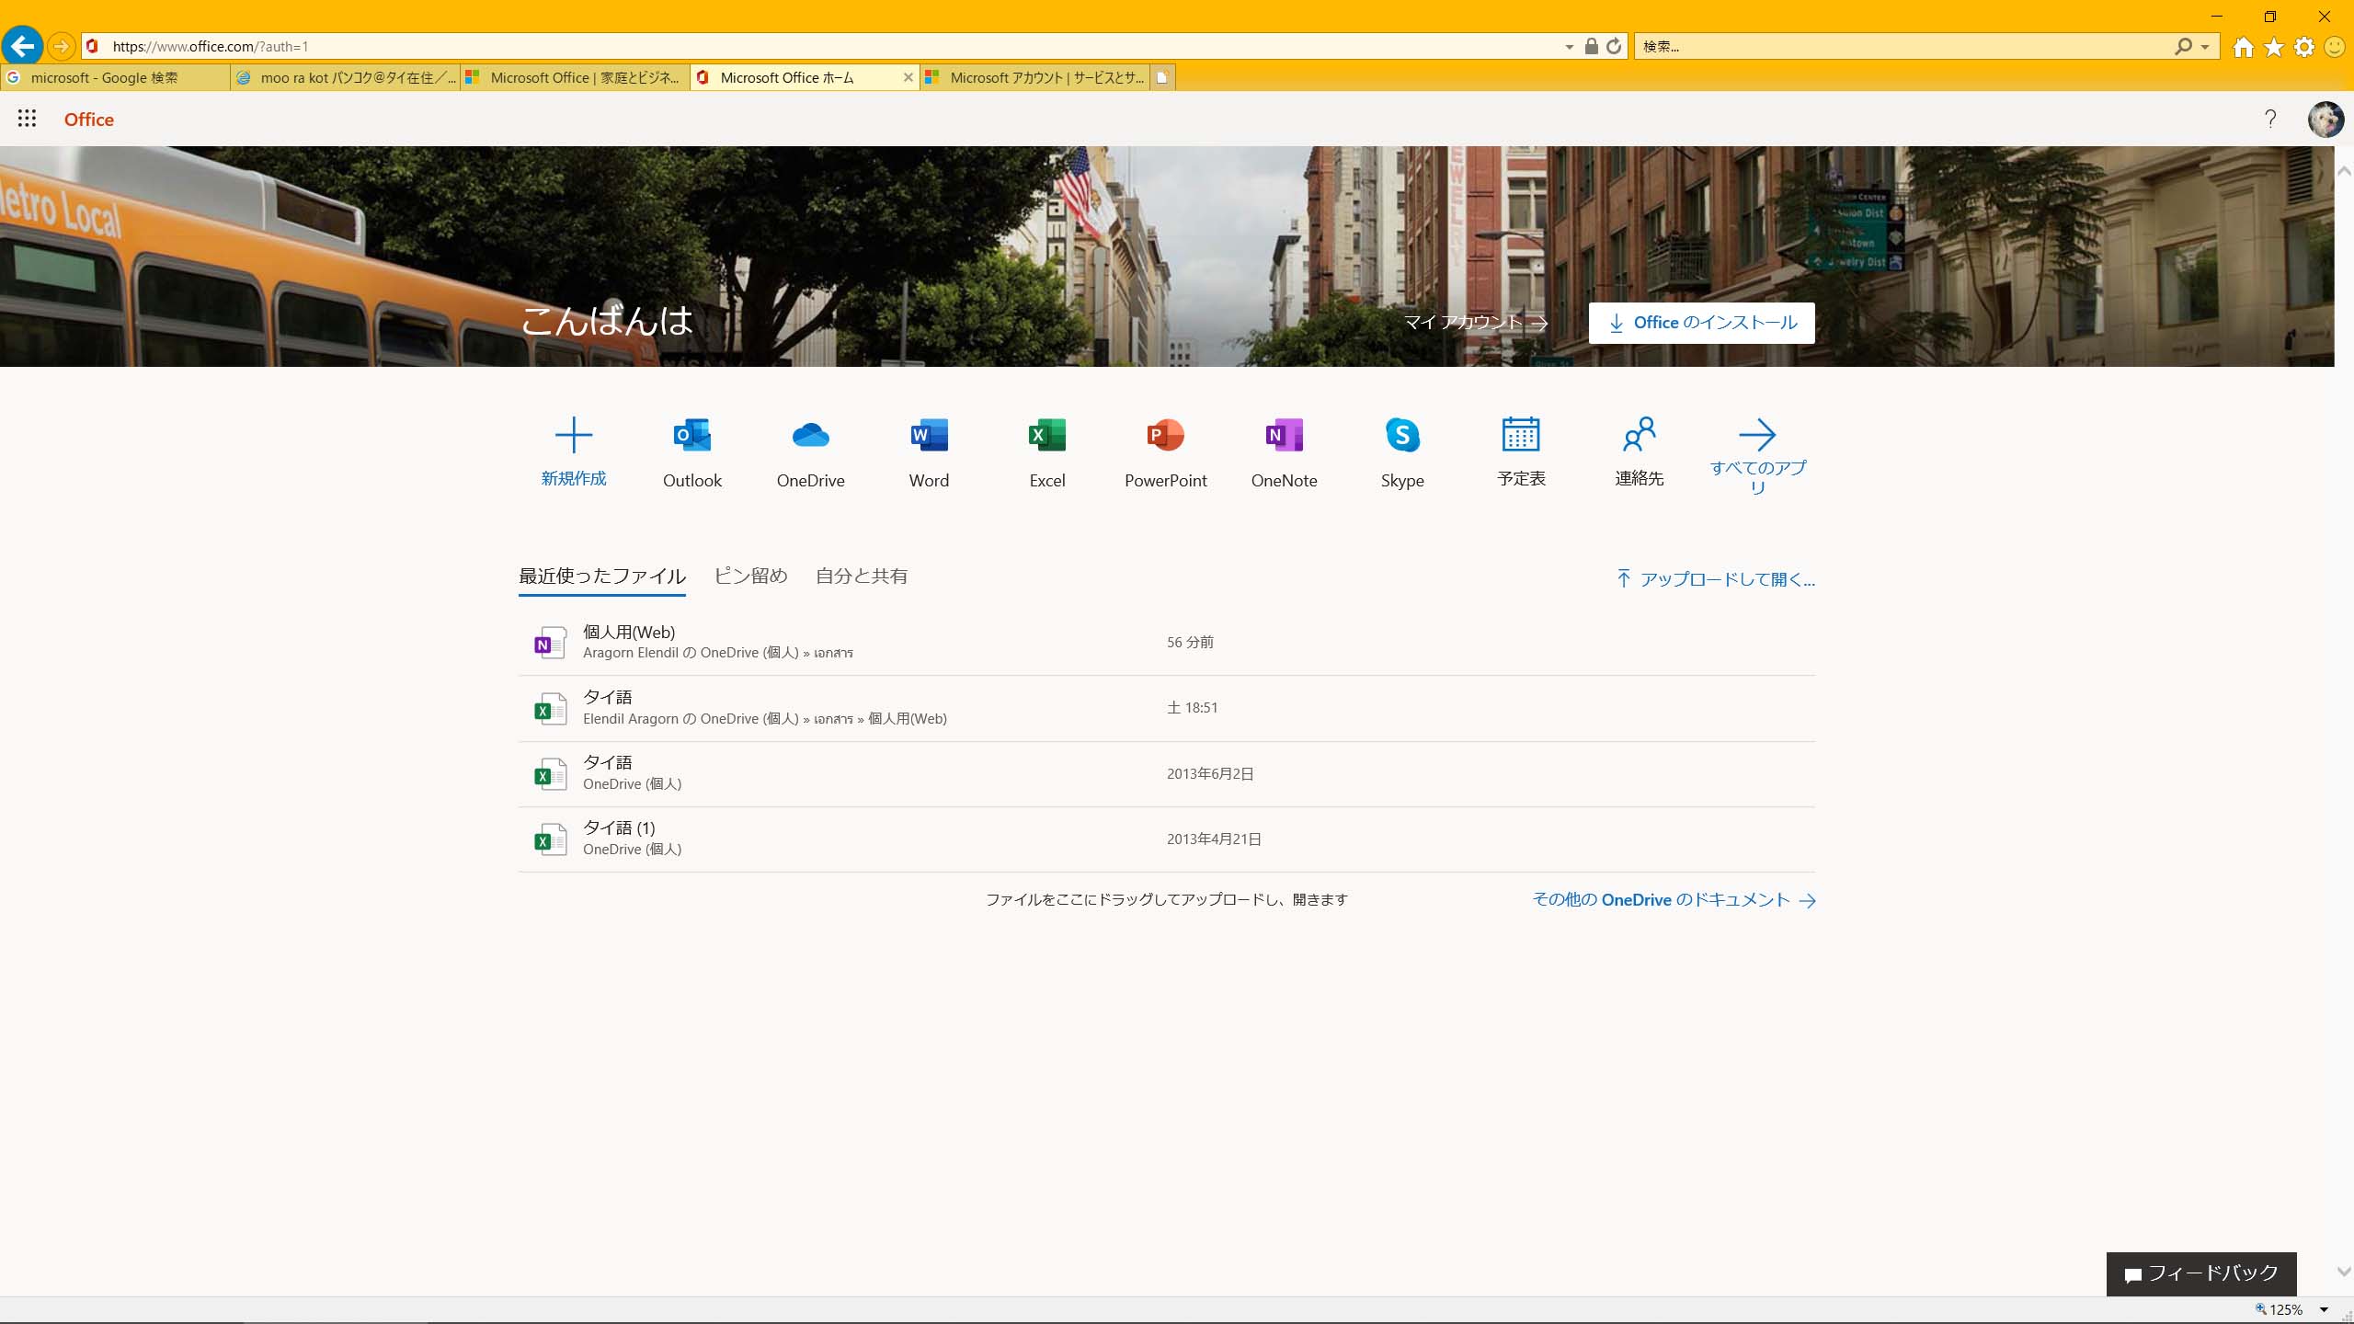Click the search magnifier icon in browser
2354x1324 pixels.
click(x=2183, y=46)
